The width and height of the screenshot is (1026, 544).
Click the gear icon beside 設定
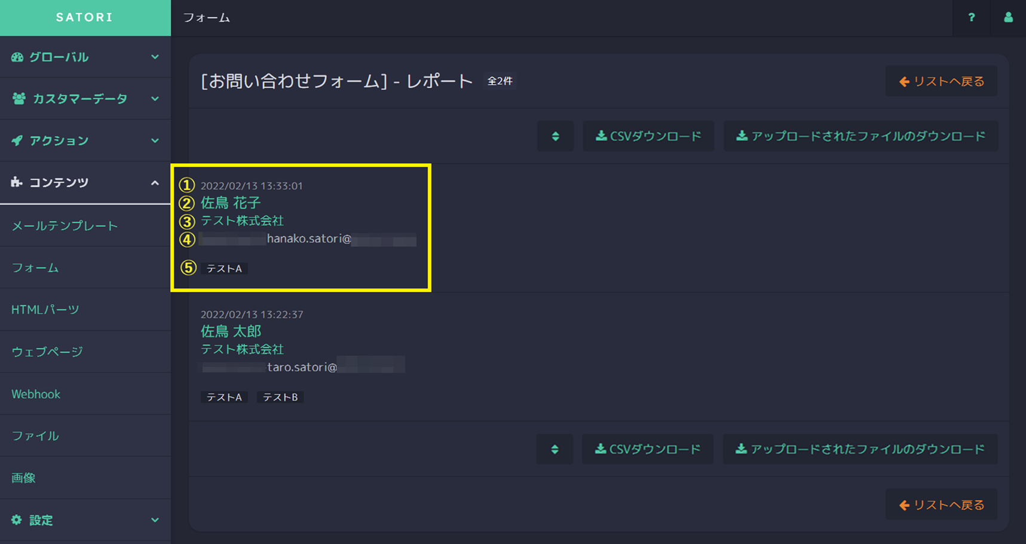tap(17, 520)
